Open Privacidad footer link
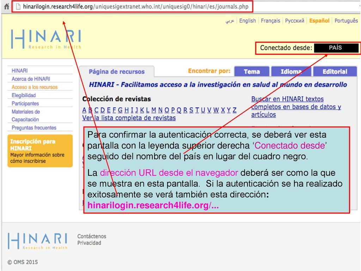Screen dimensions: 361x271 coord(89,243)
